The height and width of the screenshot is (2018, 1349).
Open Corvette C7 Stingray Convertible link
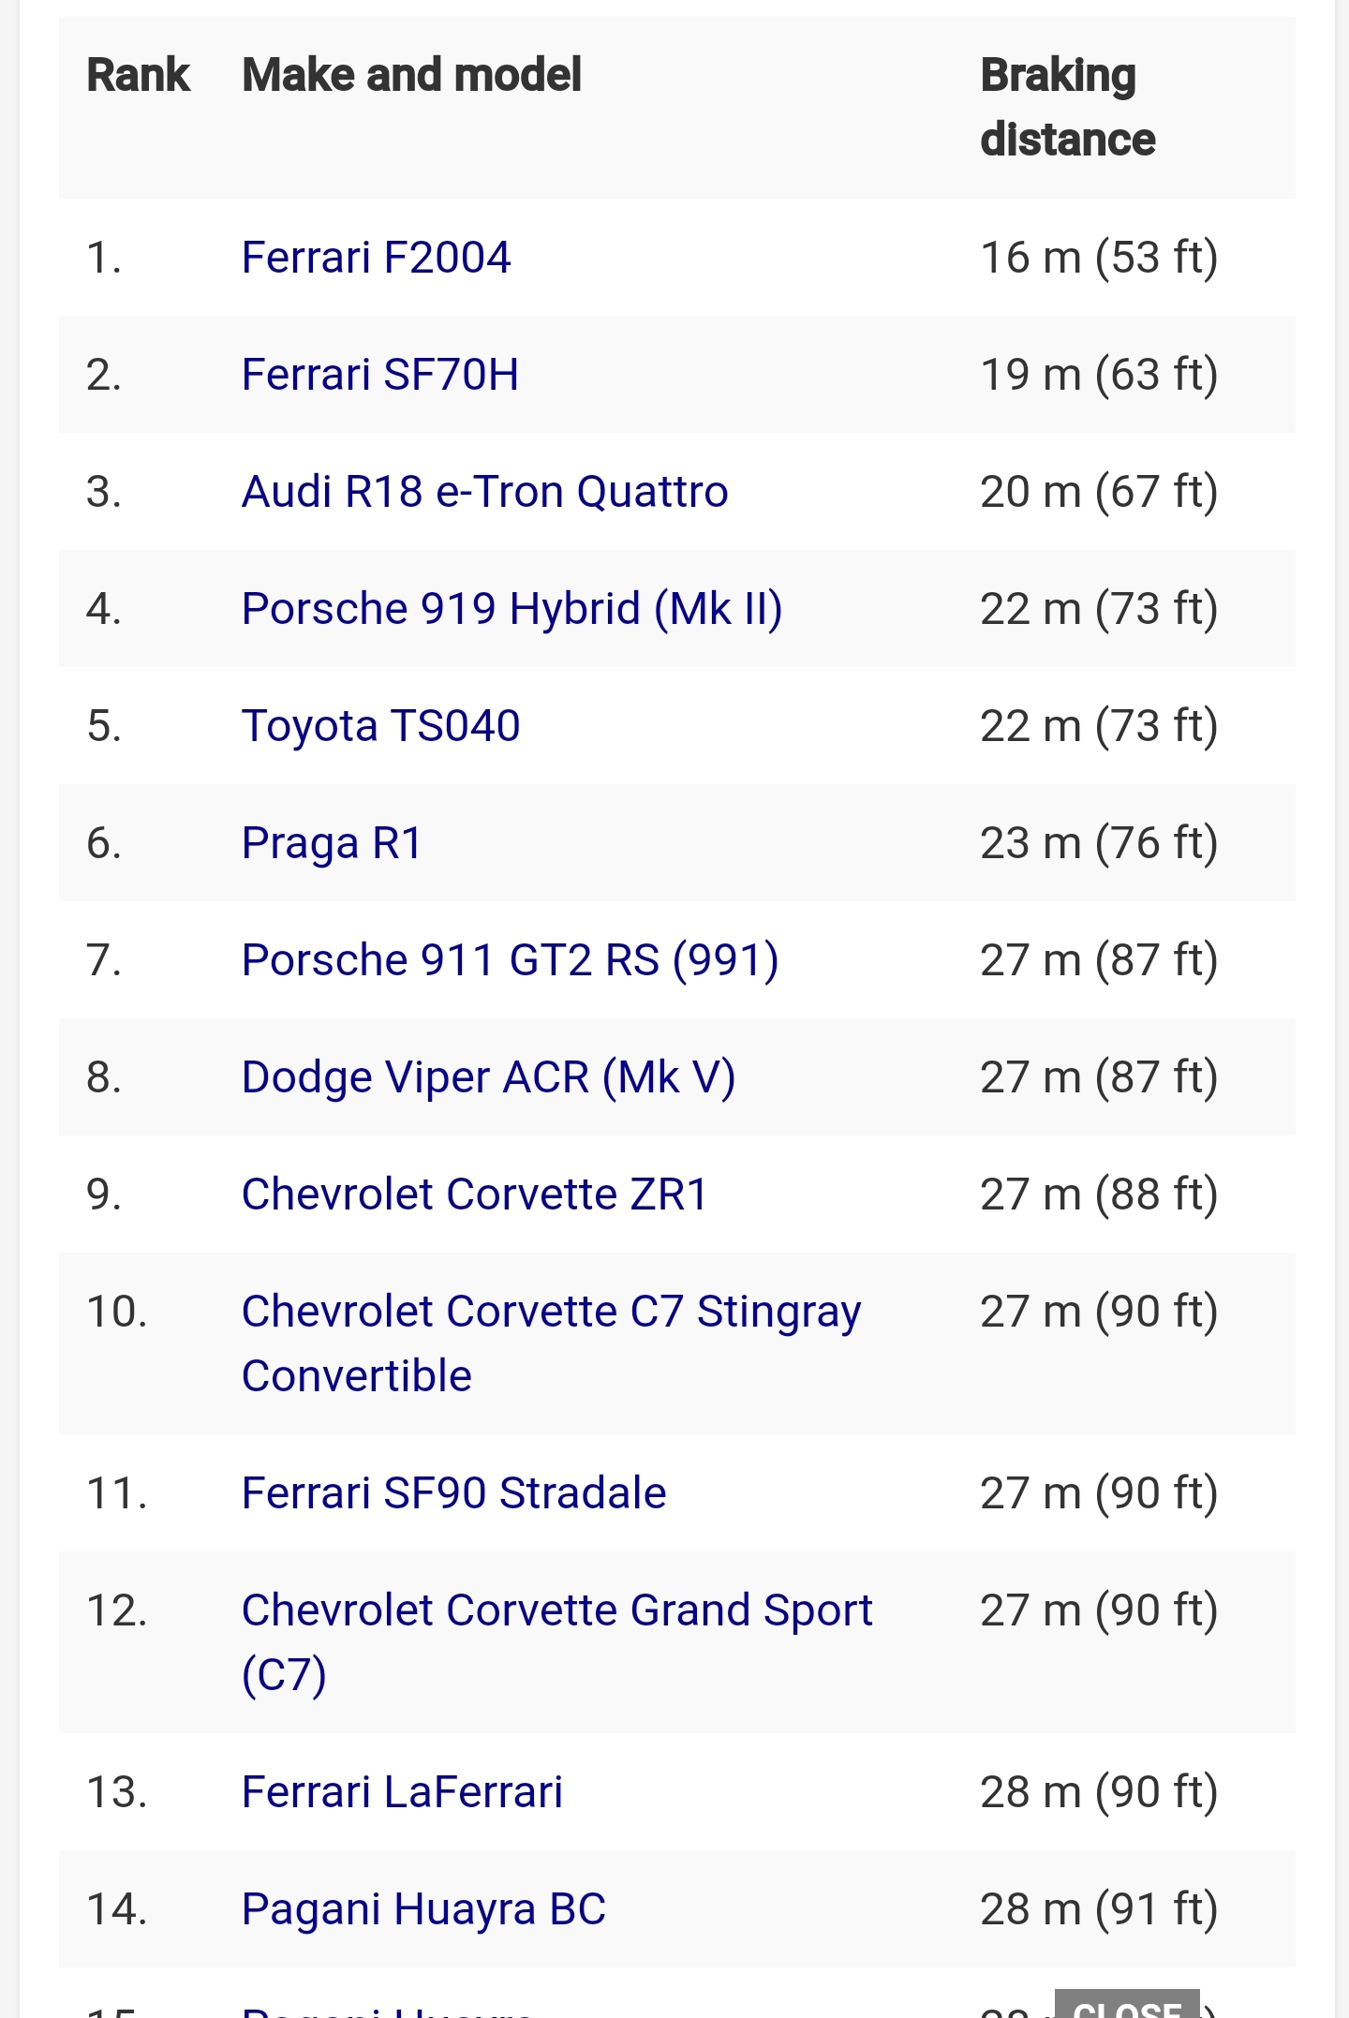click(x=551, y=1312)
